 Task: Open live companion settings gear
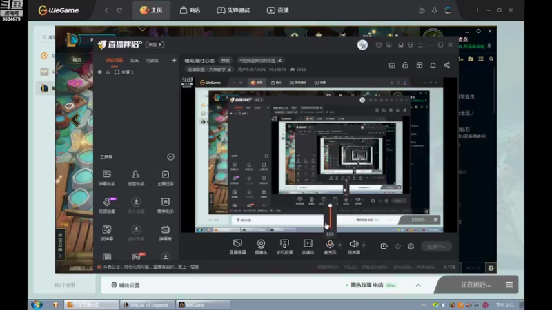point(411,247)
